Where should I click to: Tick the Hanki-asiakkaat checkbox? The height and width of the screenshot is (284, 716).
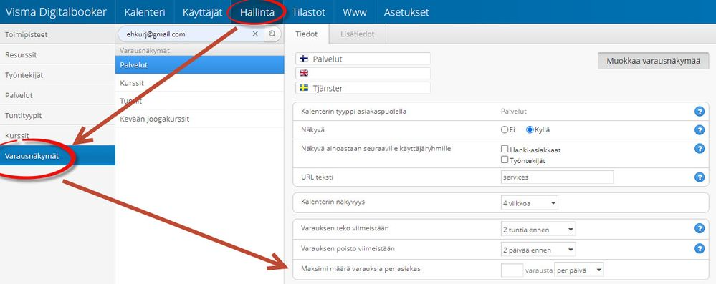point(505,149)
